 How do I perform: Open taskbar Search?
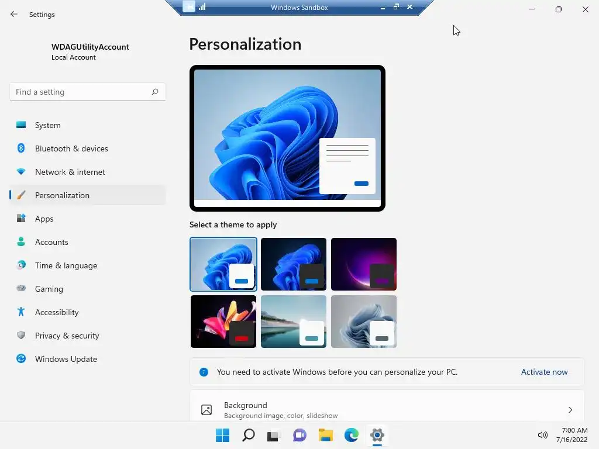pos(248,435)
